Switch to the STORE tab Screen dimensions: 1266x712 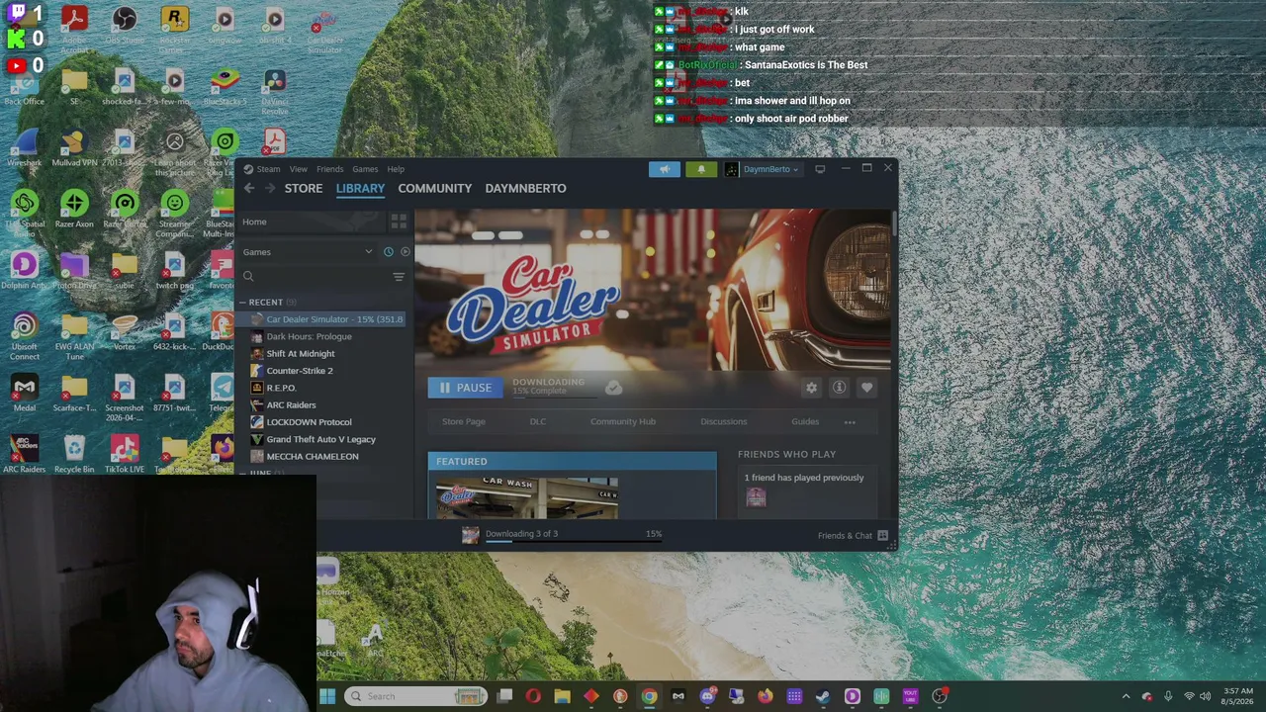[304, 188]
